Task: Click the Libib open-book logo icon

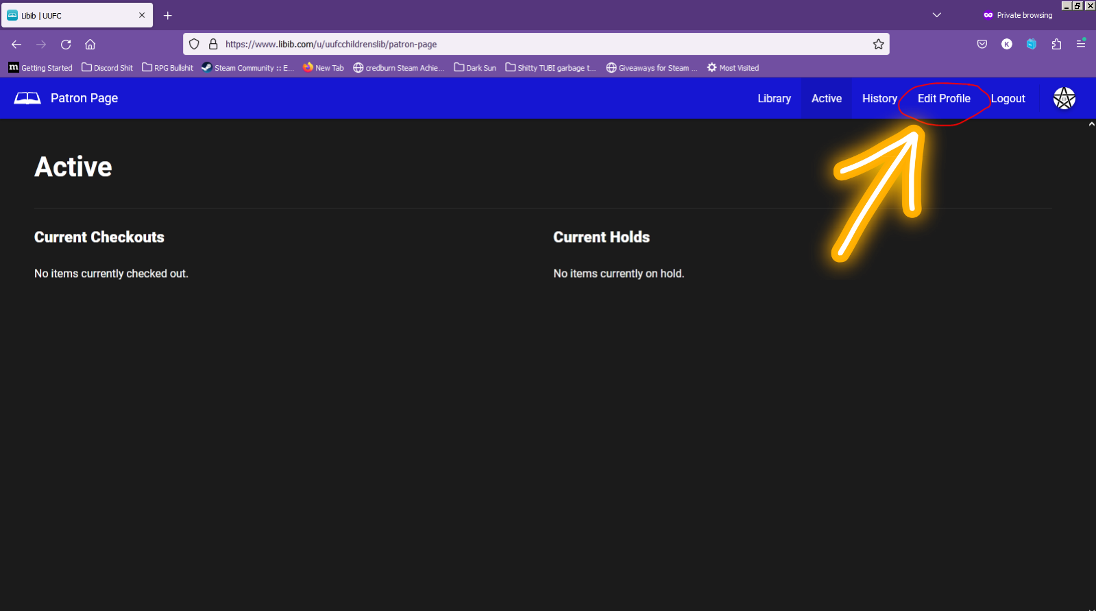Action: coord(27,98)
